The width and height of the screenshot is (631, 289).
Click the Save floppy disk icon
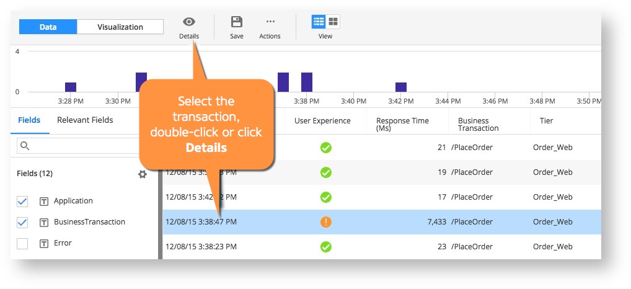tap(237, 22)
